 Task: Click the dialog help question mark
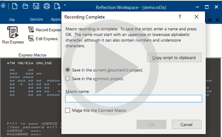[x=180, y=17]
